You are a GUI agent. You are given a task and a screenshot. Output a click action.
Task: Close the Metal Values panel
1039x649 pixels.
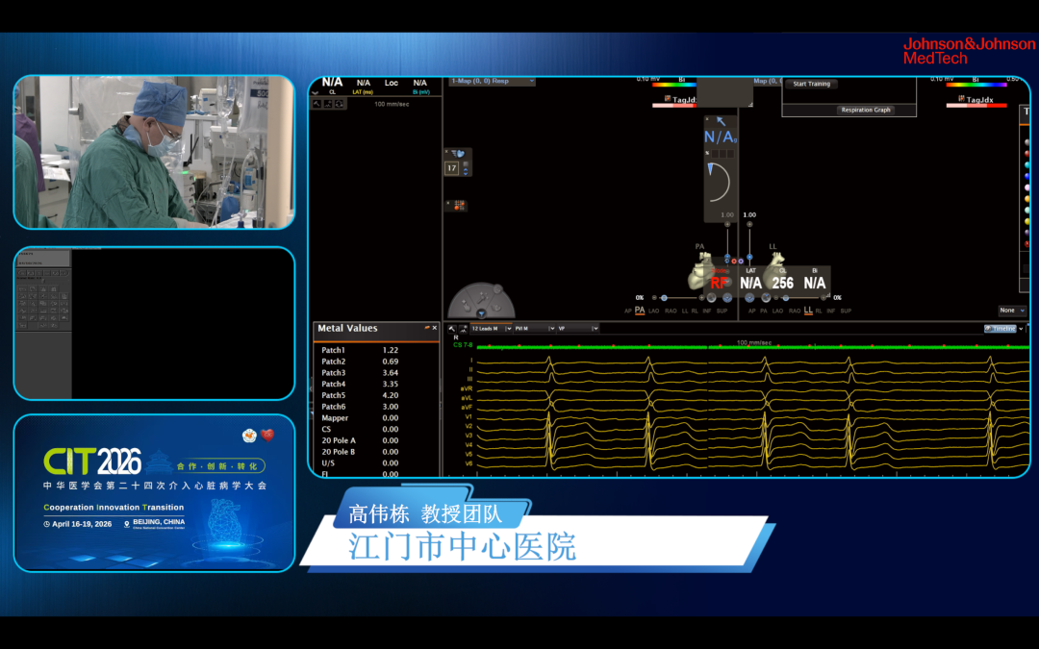coord(434,328)
